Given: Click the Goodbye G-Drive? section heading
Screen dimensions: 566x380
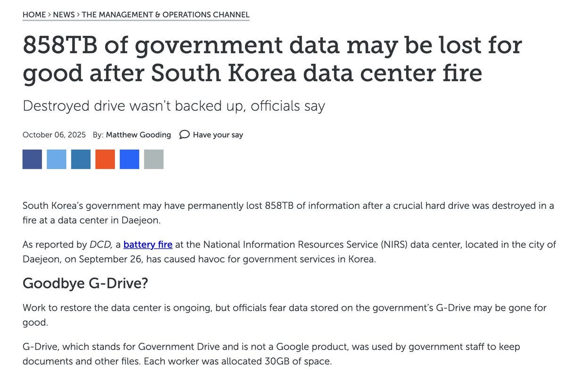Looking at the screenshot, I should tap(85, 283).
